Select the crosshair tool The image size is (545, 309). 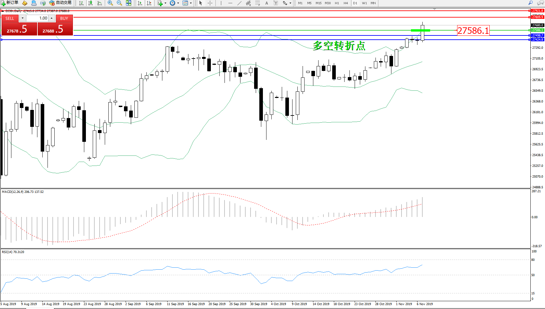(210, 3)
